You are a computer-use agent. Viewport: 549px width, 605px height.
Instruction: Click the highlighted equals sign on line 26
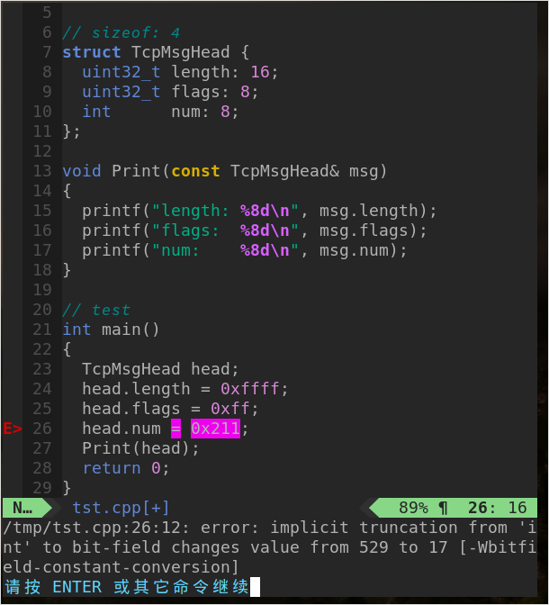coord(175,429)
